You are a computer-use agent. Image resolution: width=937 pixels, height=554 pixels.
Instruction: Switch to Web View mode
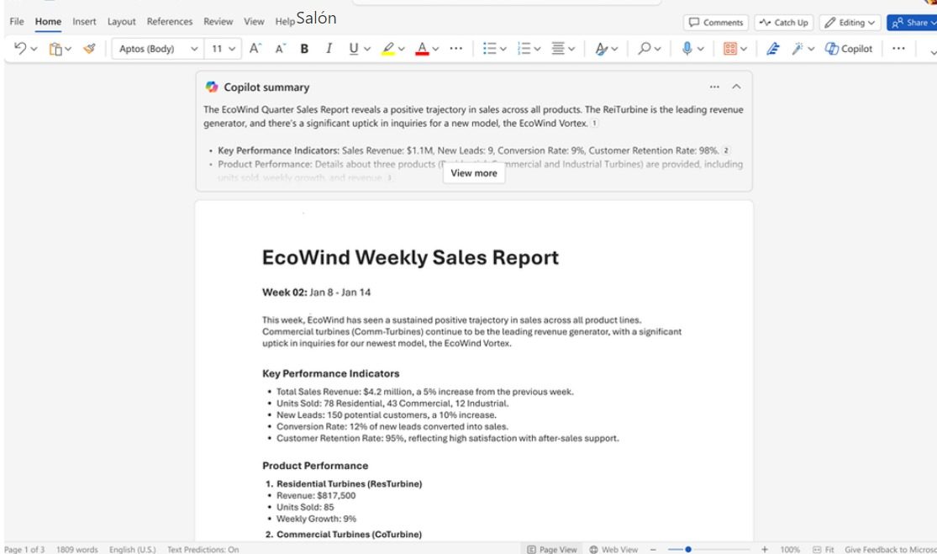pyautogui.click(x=613, y=549)
